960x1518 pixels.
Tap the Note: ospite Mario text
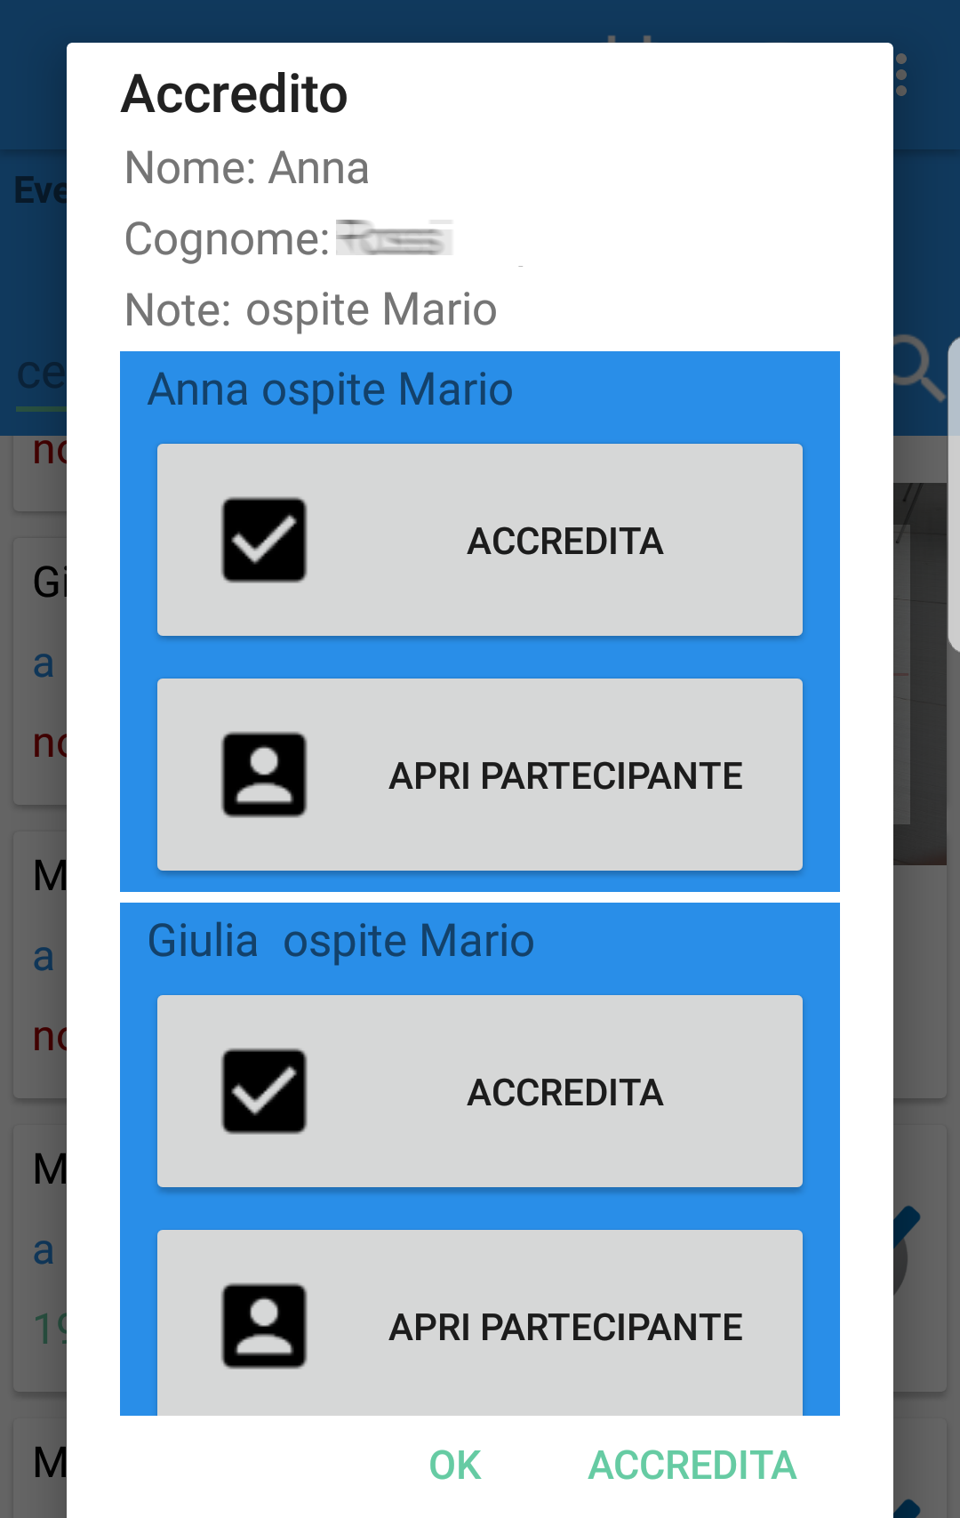click(x=311, y=309)
